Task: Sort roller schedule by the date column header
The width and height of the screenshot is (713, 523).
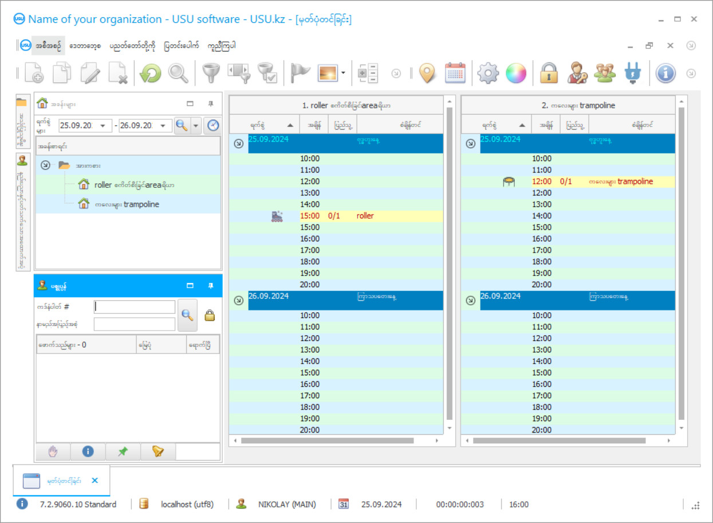Action: click(x=265, y=124)
